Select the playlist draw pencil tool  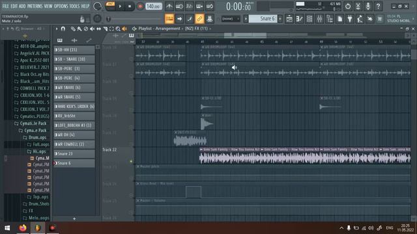(x=73, y=29)
